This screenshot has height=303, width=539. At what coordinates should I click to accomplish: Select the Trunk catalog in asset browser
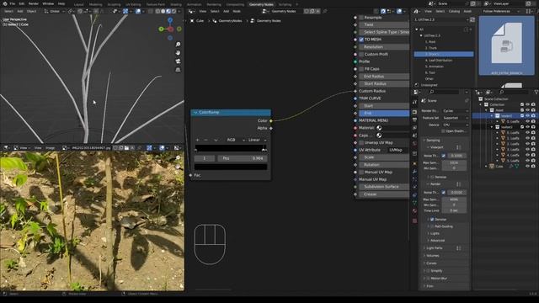point(431,48)
